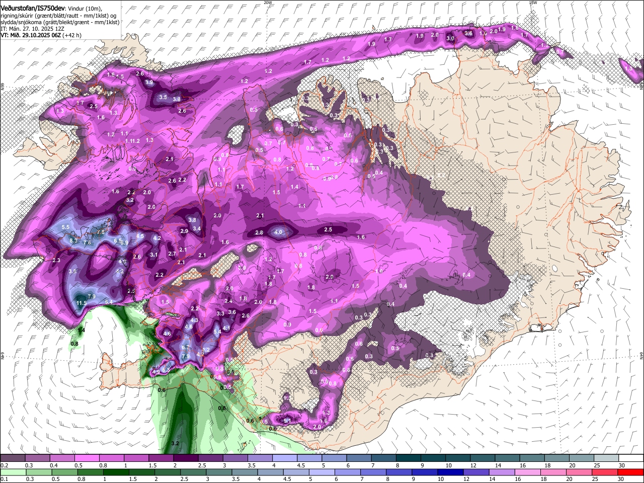Viewport: 644px width, 483px height.
Task: Click the 3.0 value on the northern band
Action: click(451, 38)
